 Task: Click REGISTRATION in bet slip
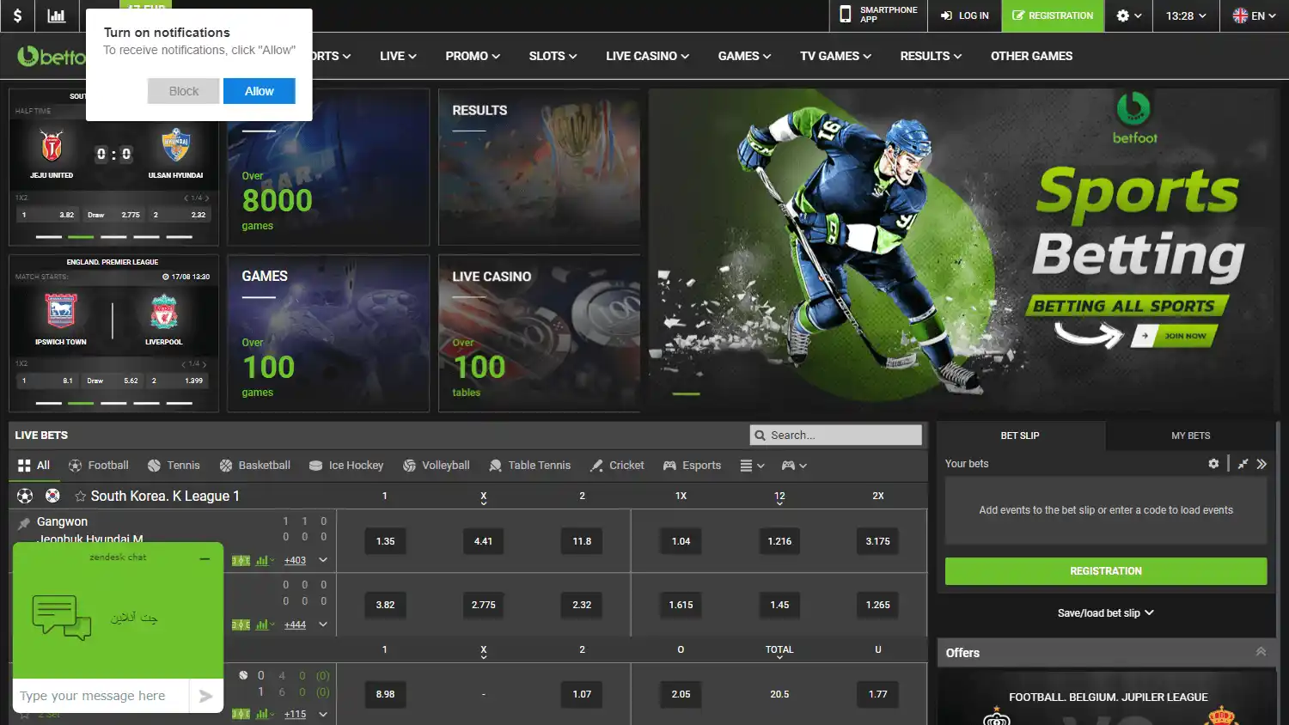(1106, 571)
